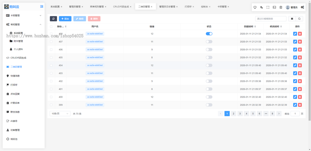Delete row 405 with trash icon

click(x=300, y=57)
